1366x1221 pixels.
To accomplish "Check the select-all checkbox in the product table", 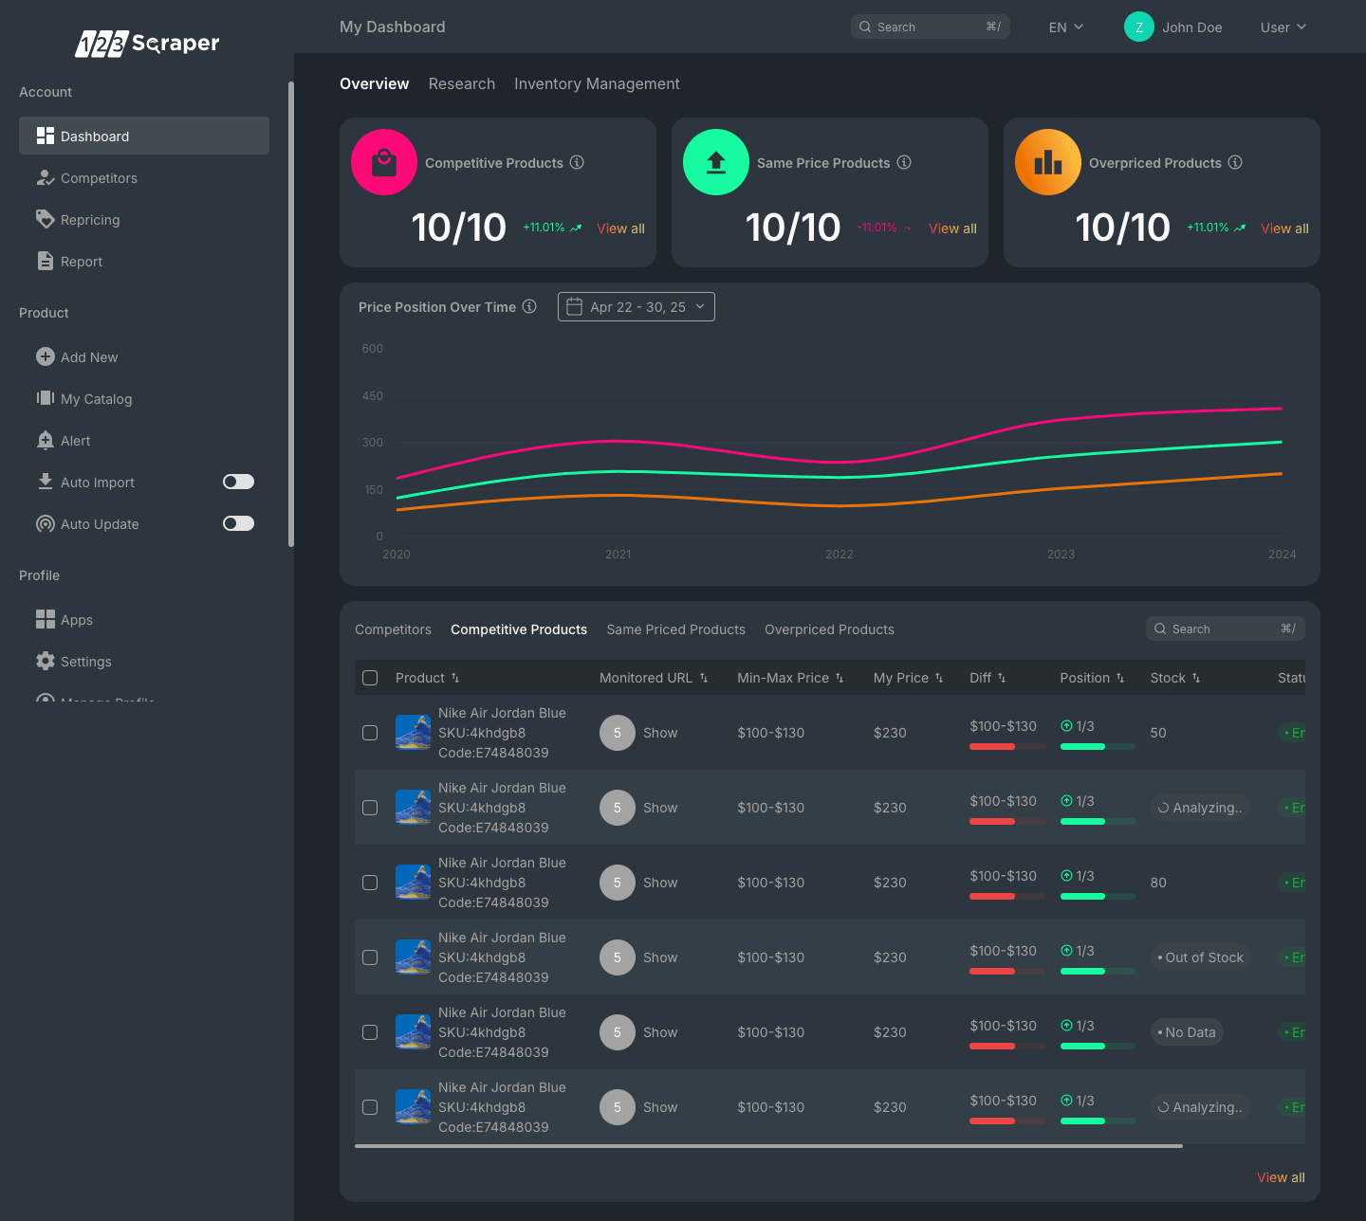I will coord(370,677).
